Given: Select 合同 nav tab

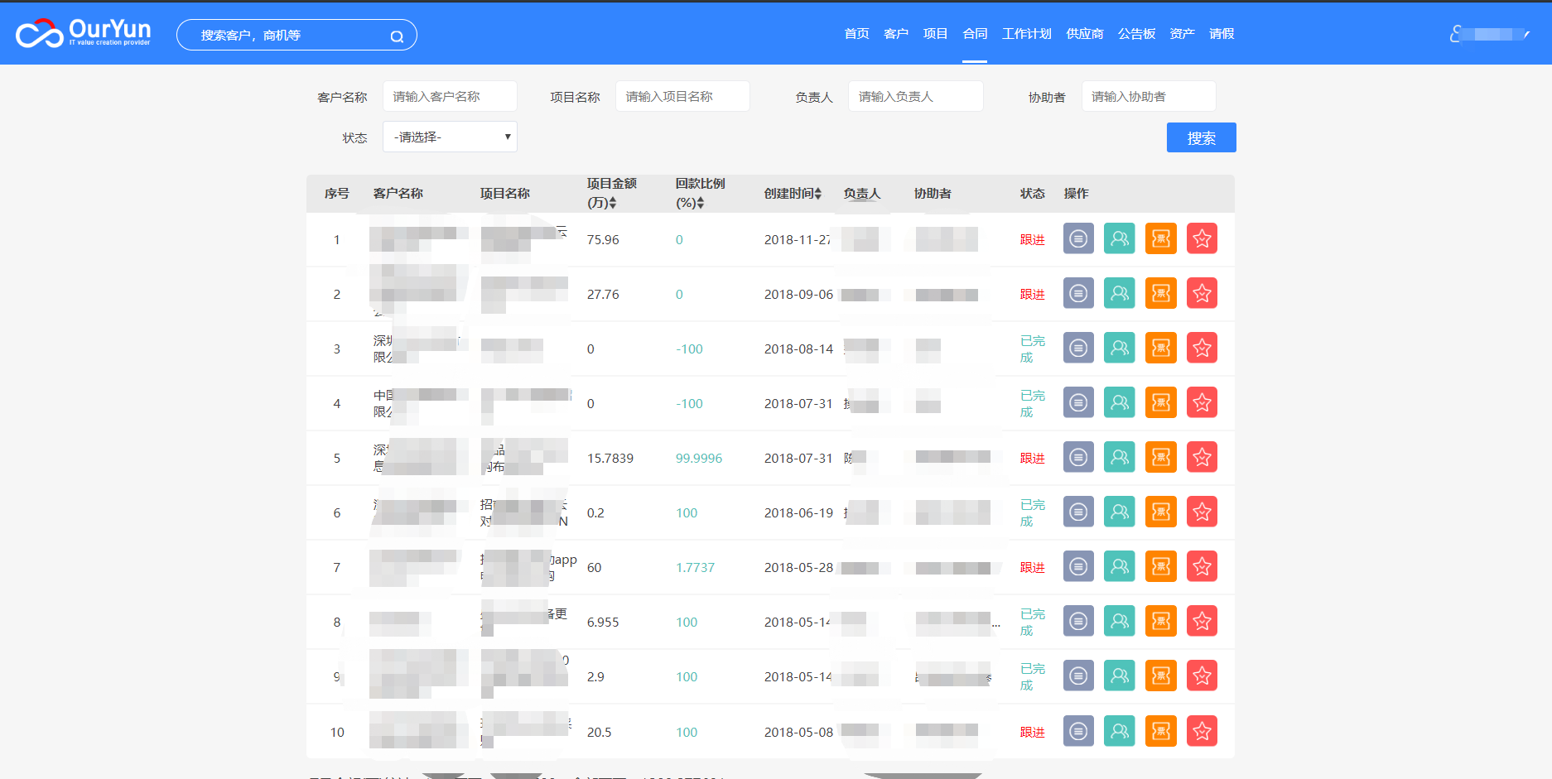Looking at the screenshot, I should pos(975,34).
